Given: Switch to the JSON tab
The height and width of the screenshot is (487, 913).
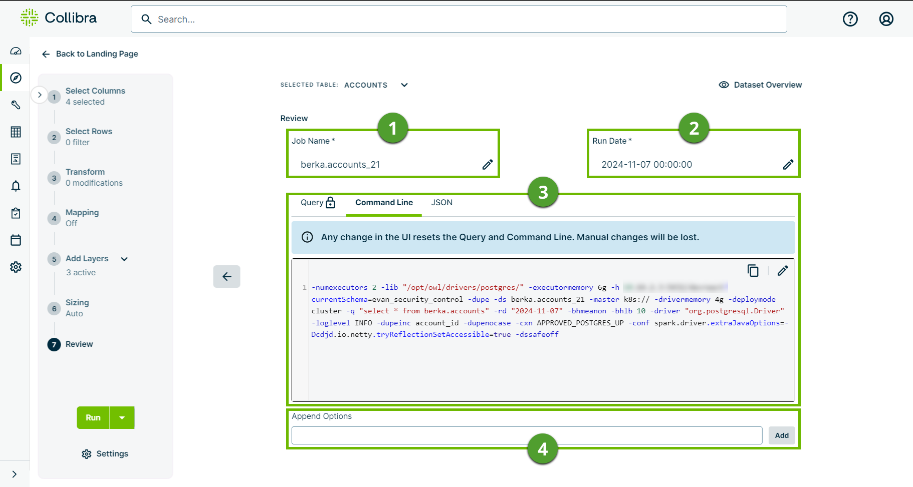Looking at the screenshot, I should tap(441, 202).
